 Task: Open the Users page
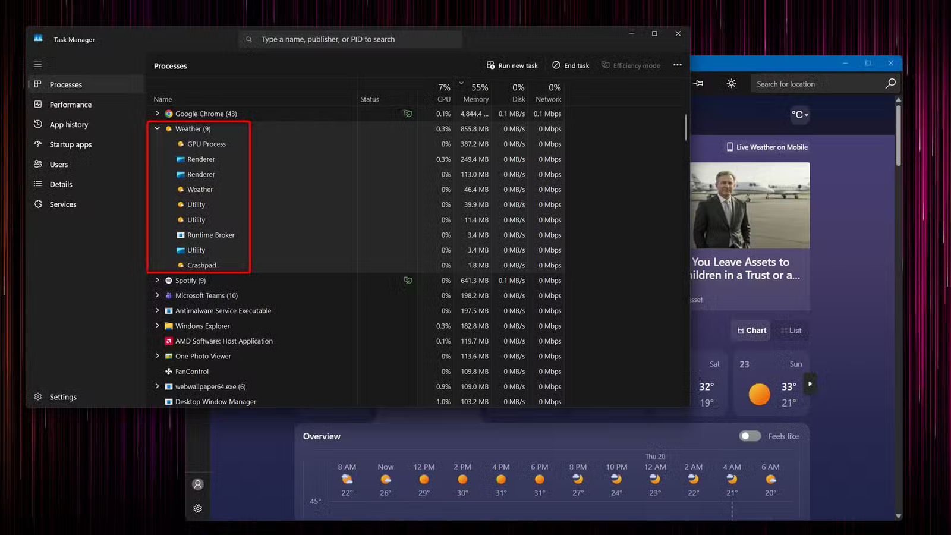(86, 164)
